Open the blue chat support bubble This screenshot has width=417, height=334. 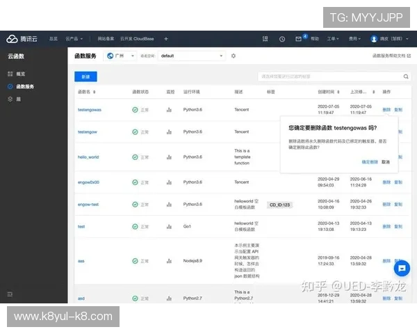tap(402, 268)
